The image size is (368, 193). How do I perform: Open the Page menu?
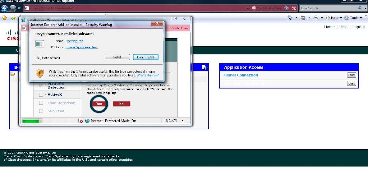tap(334, 18)
